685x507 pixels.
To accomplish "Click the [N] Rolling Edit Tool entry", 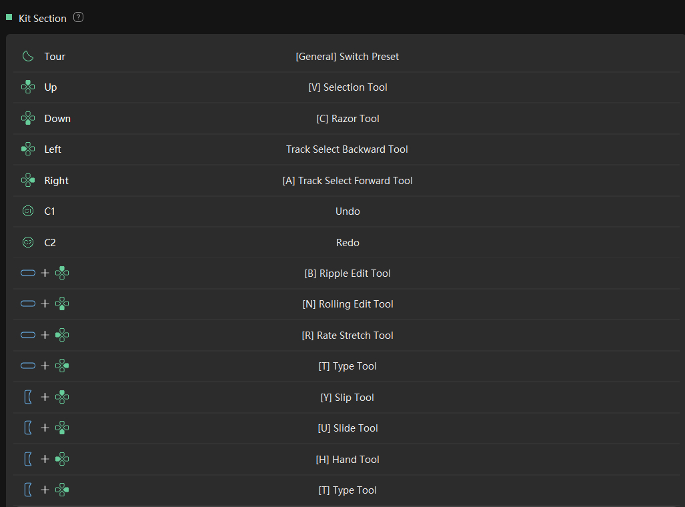I will (348, 304).
